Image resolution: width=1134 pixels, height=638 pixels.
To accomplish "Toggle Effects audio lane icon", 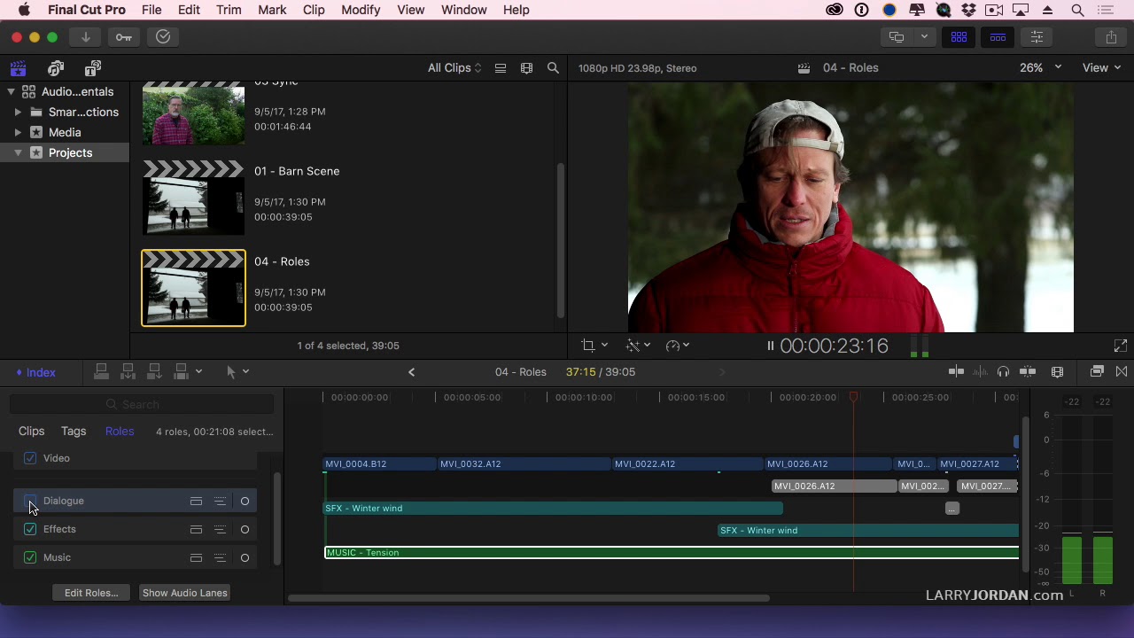I will point(196,529).
